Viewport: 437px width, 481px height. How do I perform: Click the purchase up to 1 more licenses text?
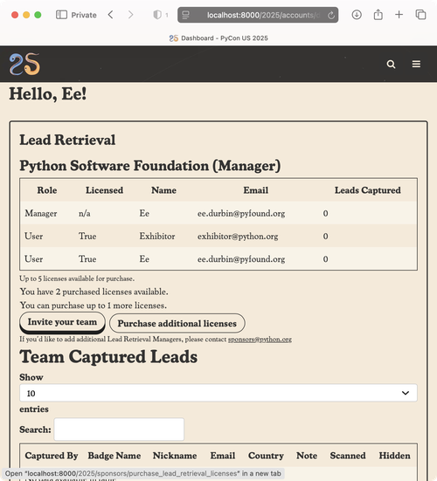94,306
